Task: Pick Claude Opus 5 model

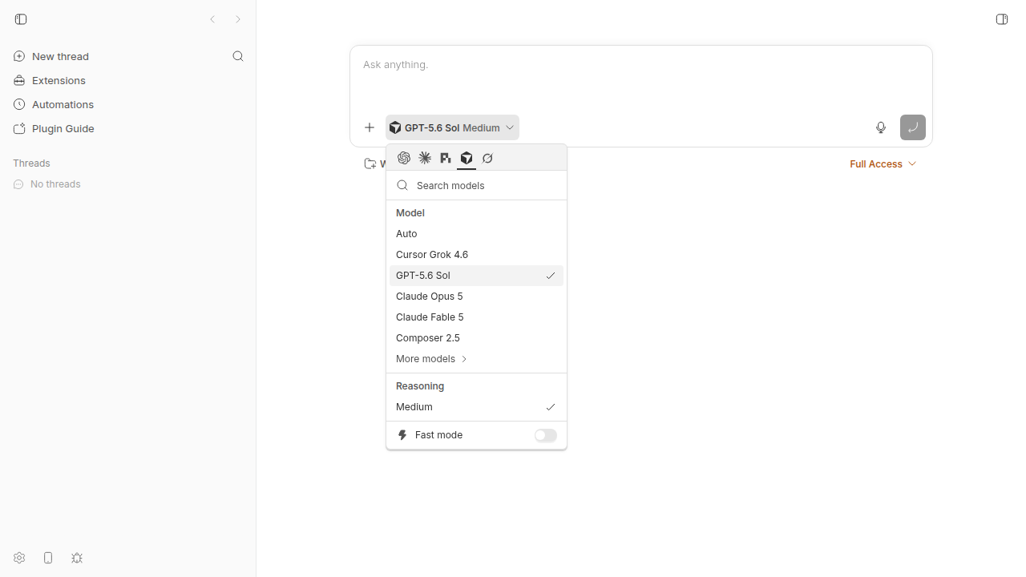Action: coord(476,297)
